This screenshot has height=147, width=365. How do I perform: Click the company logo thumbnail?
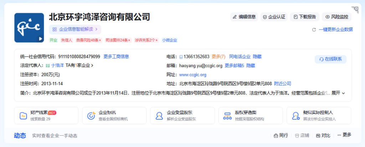(29, 28)
